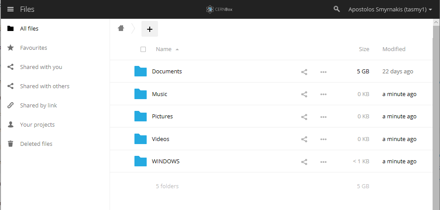Click the Favourites star icon
The width and height of the screenshot is (440, 210).
coord(10,48)
